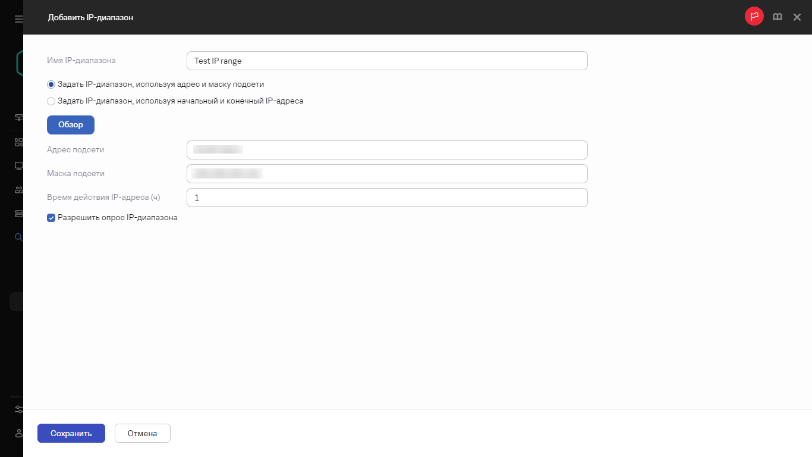The height and width of the screenshot is (457, 812).
Task: Focus the Имя IP-диапазона input field
Action: click(x=387, y=61)
